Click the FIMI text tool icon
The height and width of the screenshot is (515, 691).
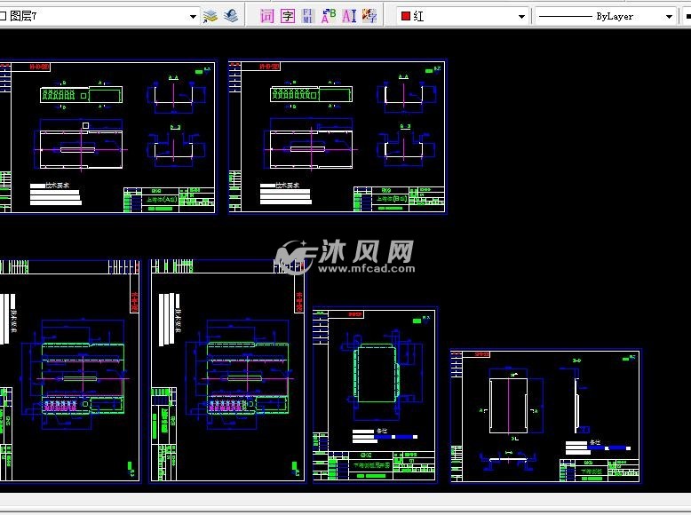[x=307, y=16]
